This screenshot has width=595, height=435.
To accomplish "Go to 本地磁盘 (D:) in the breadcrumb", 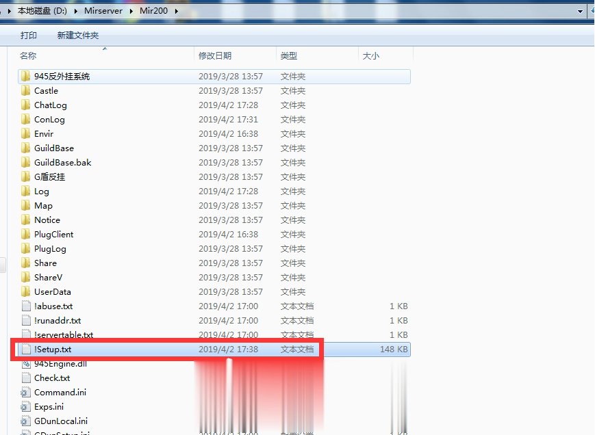I will (x=42, y=11).
